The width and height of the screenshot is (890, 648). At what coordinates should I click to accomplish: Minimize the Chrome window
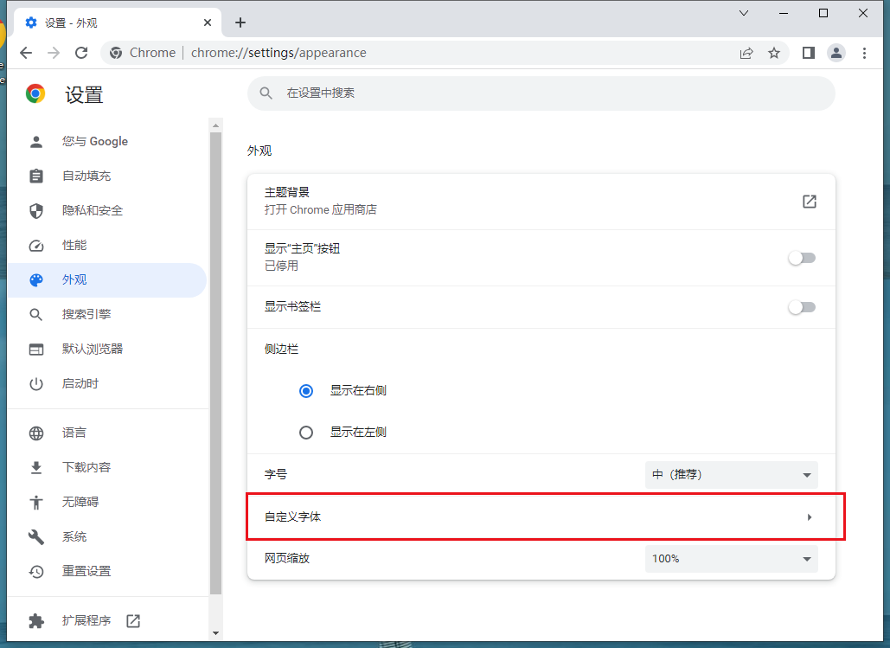(784, 13)
